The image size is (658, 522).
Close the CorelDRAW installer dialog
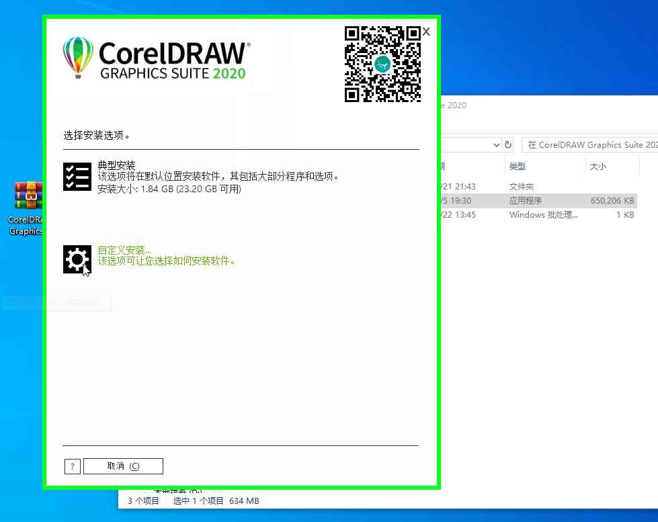(426, 32)
